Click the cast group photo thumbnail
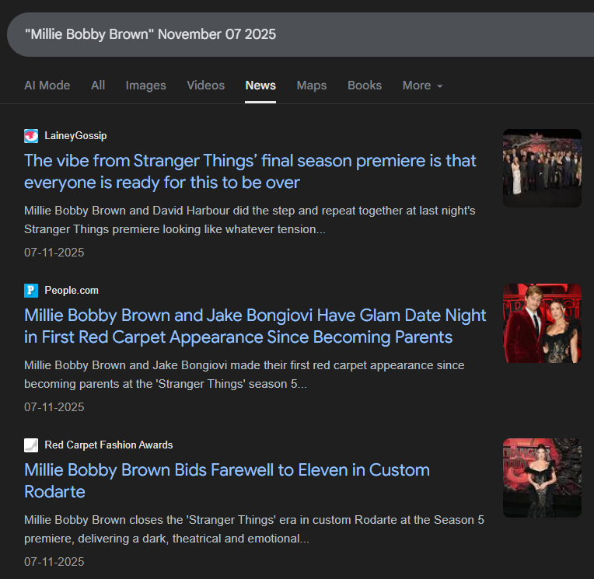This screenshot has width=594, height=579. tap(542, 168)
